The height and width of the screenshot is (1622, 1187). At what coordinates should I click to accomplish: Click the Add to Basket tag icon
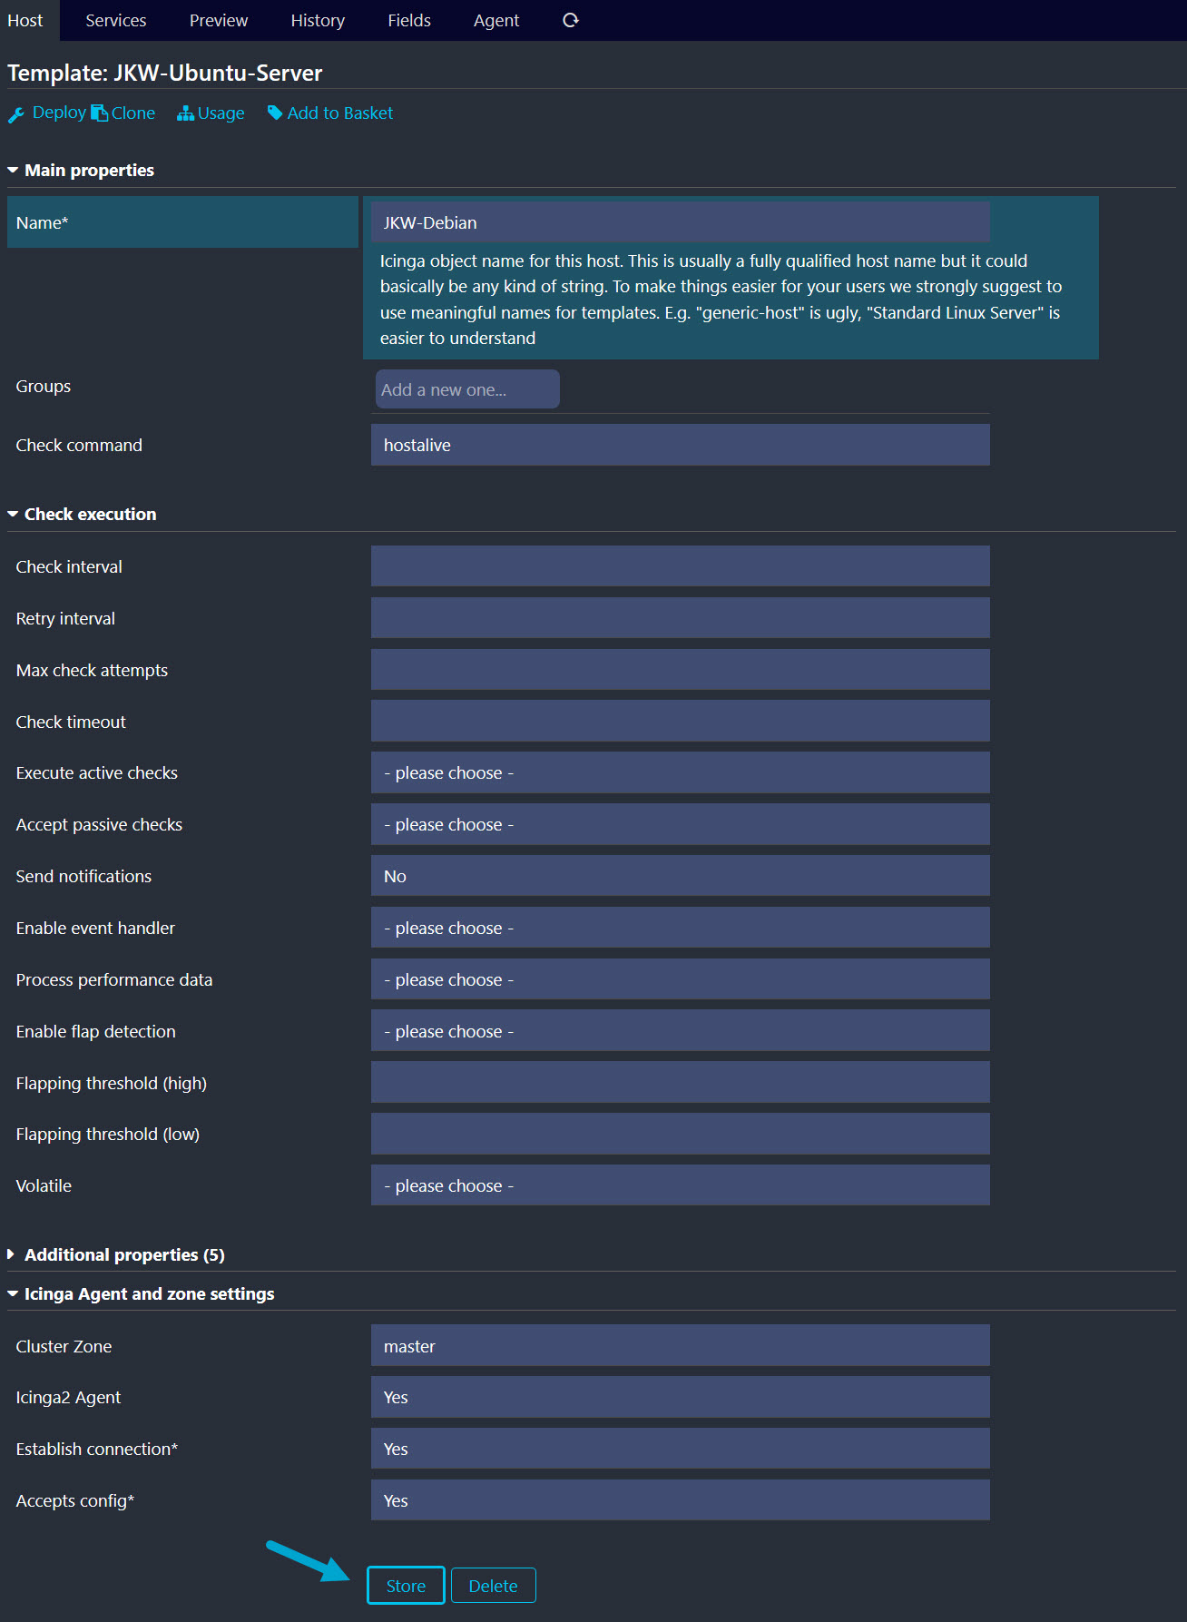pos(275,113)
